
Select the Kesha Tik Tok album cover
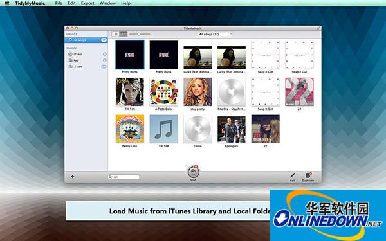click(130, 92)
